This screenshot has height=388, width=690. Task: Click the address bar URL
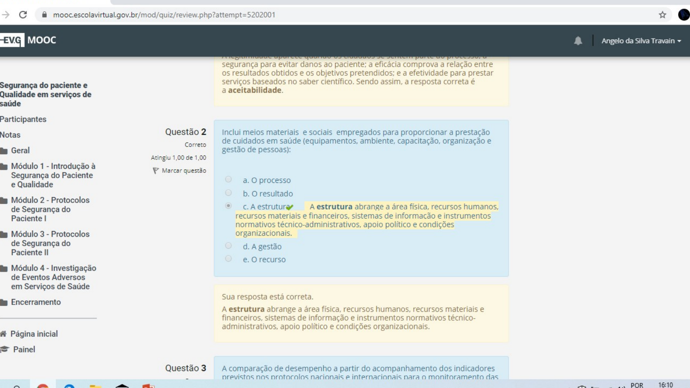(x=164, y=15)
